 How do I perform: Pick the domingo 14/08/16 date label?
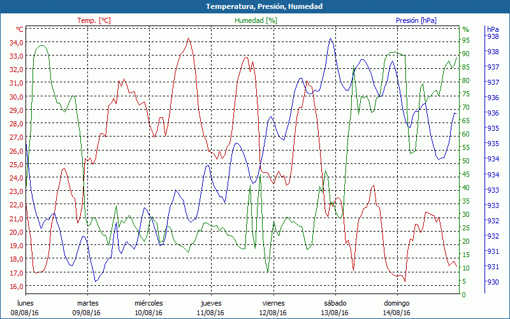tap(397, 308)
